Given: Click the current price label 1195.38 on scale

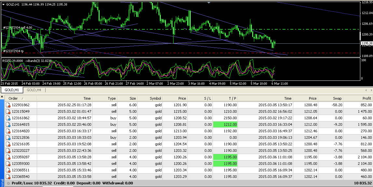Looking at the screenshot, I should pyautogui.click(x=366, y=43).
